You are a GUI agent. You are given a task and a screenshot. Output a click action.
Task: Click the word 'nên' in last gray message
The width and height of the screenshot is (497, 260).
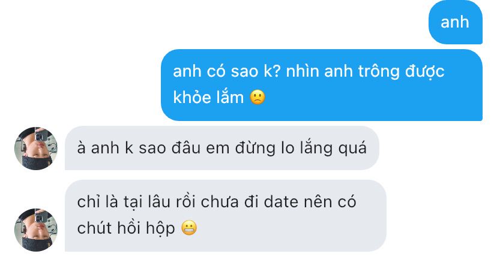pos(313,202)
